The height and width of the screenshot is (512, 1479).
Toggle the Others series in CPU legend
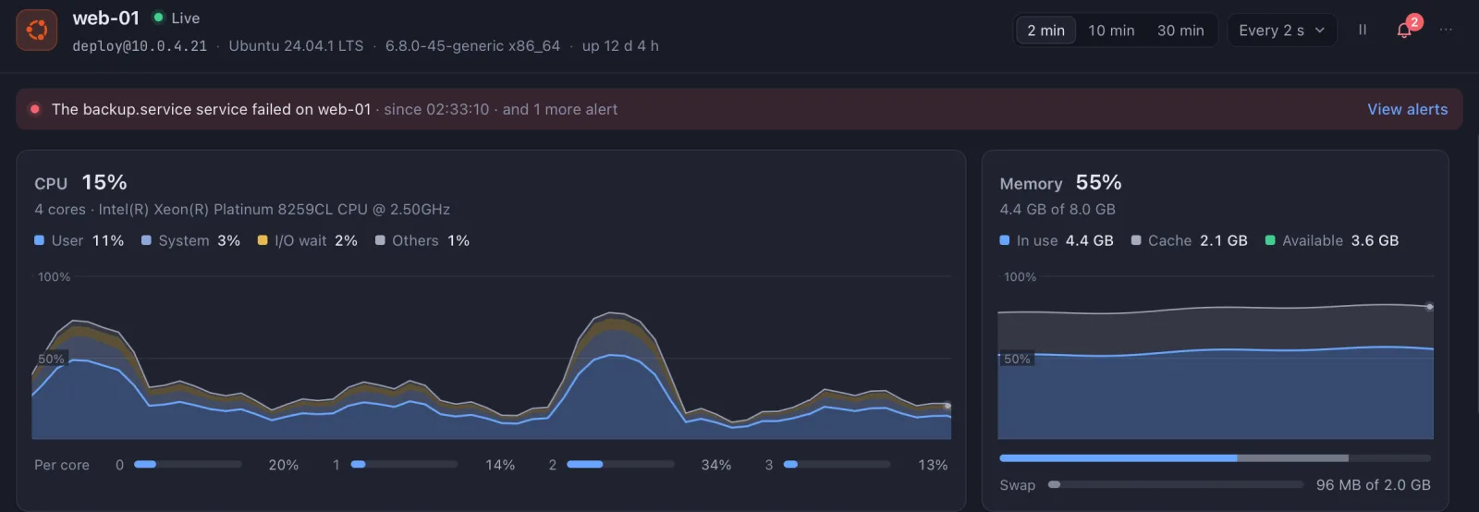[x=422, y=240]
